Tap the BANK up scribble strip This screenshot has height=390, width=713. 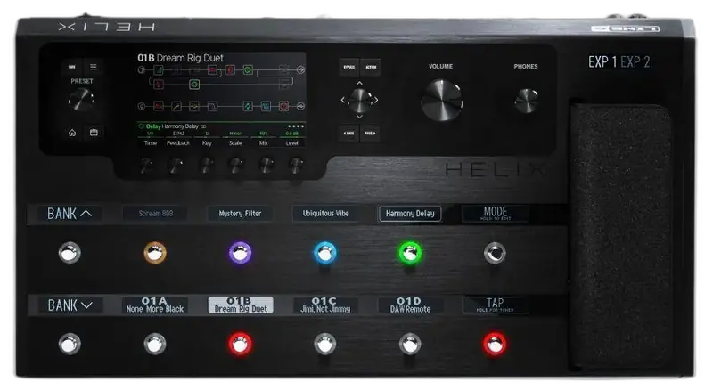70,214
